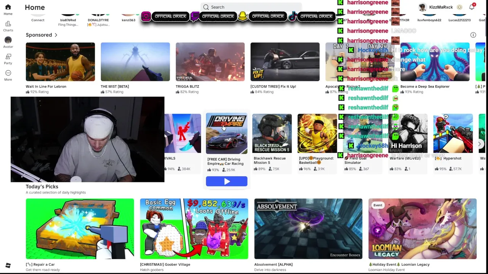Open Goober Village in Today's Picks
Viewport: 488px width, 274px height.
(194, 229)
